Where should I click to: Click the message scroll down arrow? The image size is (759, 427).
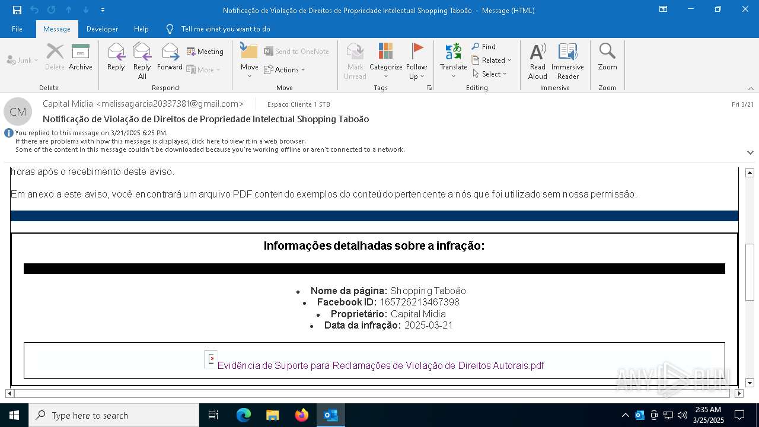tap(750, 383)
